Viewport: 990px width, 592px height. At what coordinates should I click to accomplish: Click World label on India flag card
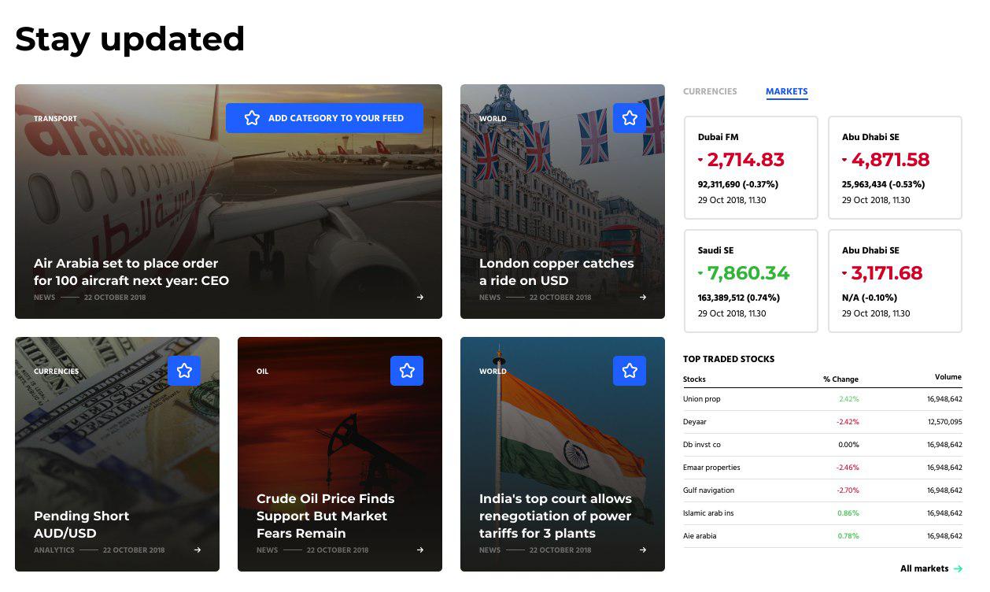[x=493, y=372]
